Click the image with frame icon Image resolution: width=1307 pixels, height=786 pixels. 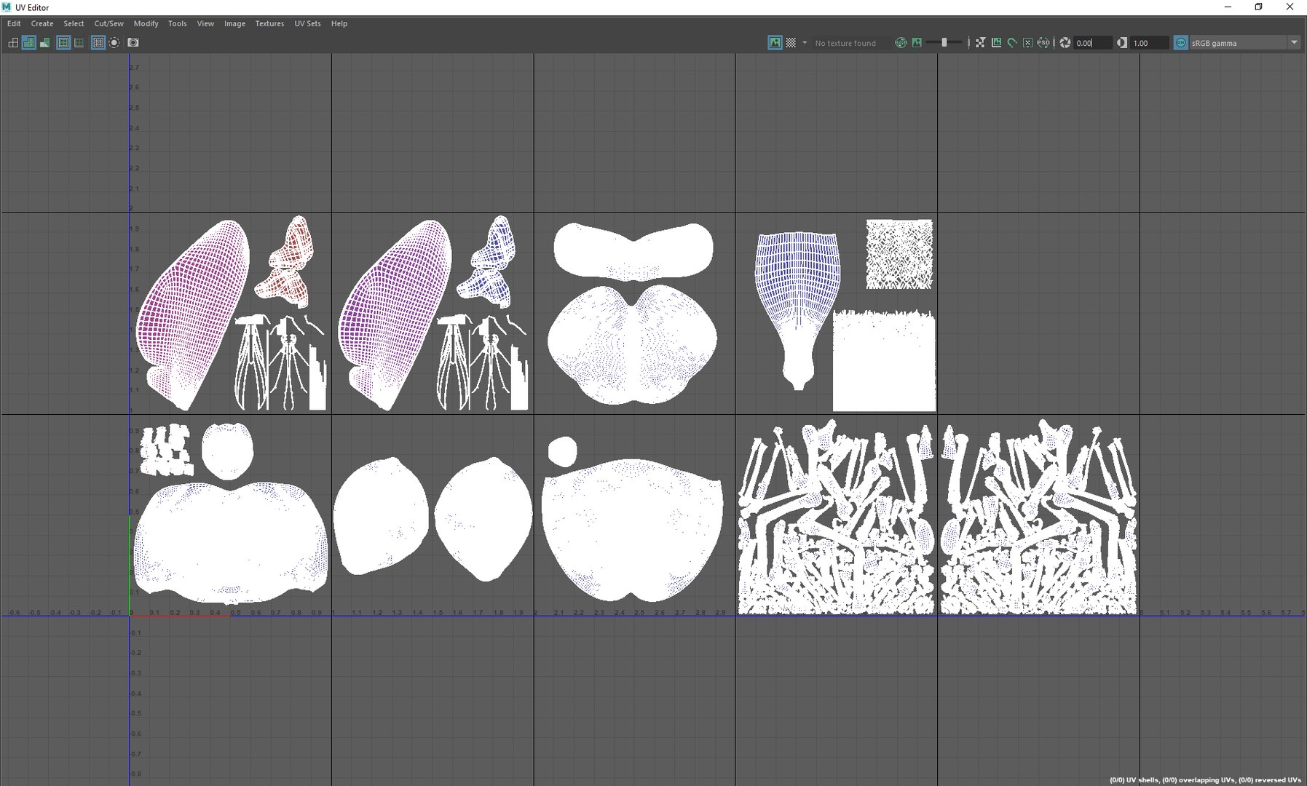pos(996,43)
